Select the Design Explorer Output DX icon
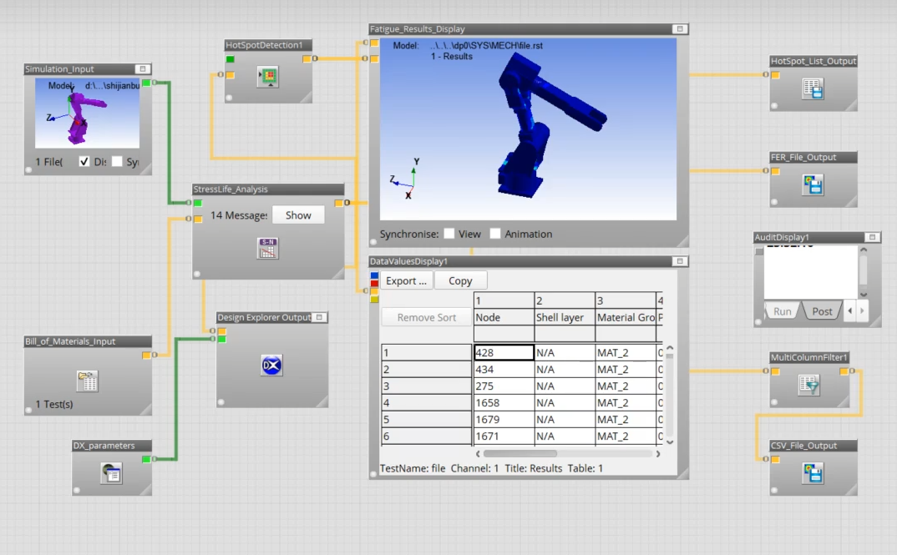Screen dimensions: 897x555 pos(271,366)
